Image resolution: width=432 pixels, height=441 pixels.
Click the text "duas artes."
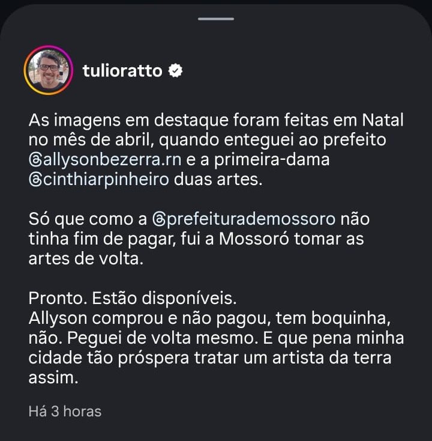point(218,180)
